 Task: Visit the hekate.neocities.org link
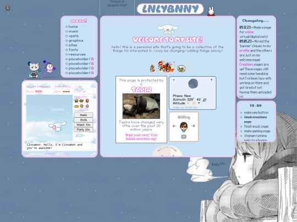141,137
